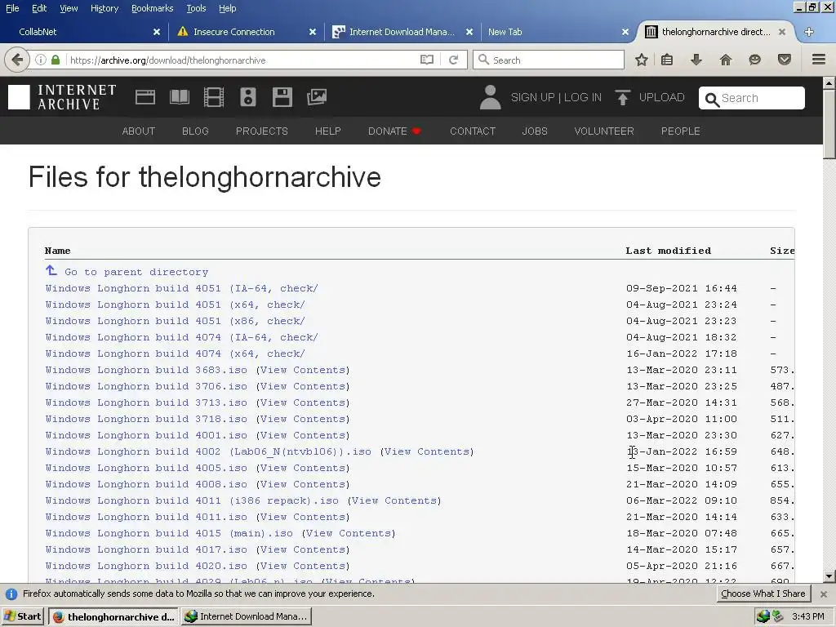
Task: Click the Last modified column header
Action: [x=668, y=251]
